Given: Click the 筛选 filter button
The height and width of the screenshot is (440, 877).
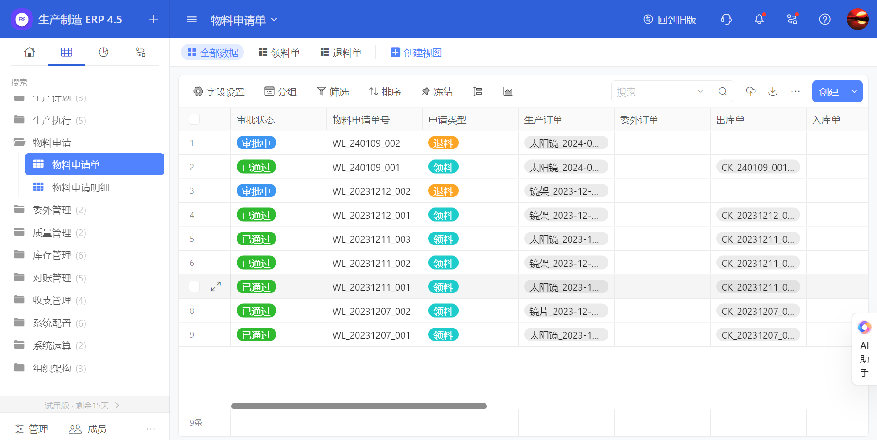Looking at the screenshot, I should (x=333, y=92).
